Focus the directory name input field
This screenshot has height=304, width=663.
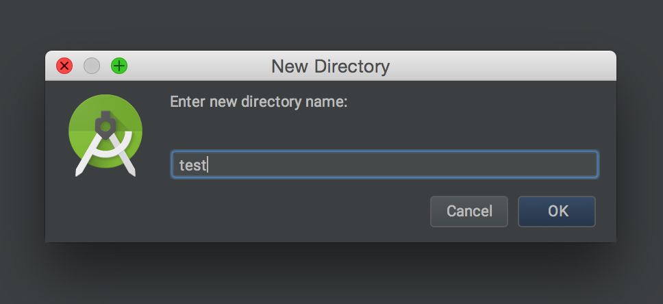(384, 165)
